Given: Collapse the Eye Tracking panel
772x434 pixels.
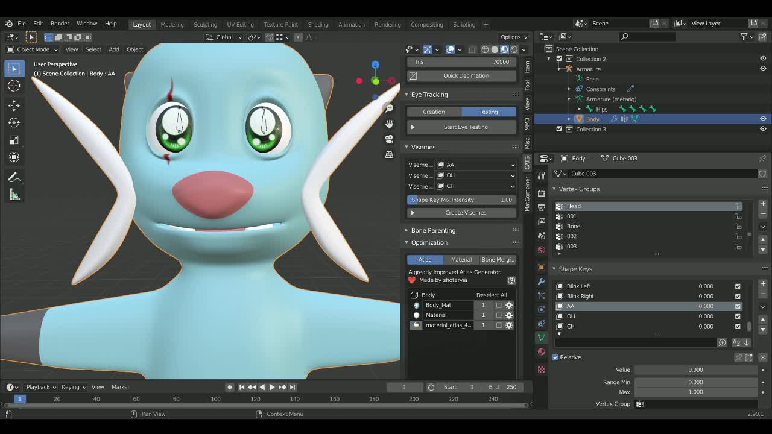Looking at the screenshot, I should pyautogui.click(x=407, y=95).
